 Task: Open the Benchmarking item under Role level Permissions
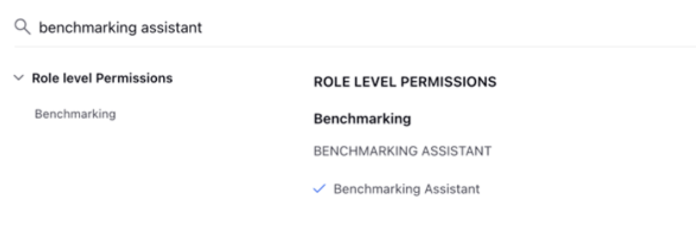pos(75,114)
